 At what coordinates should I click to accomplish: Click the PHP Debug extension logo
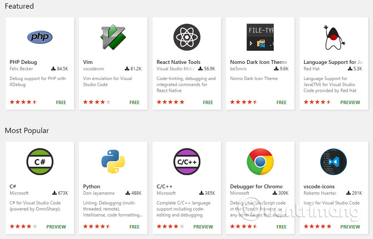coord(39,37)
